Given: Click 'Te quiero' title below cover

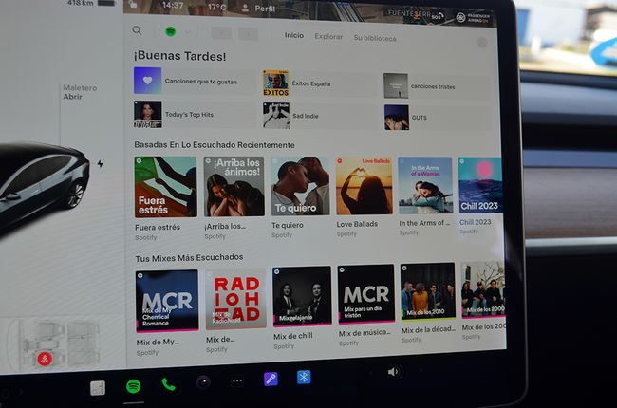Looking at the screenshot, I should (288, 225).
